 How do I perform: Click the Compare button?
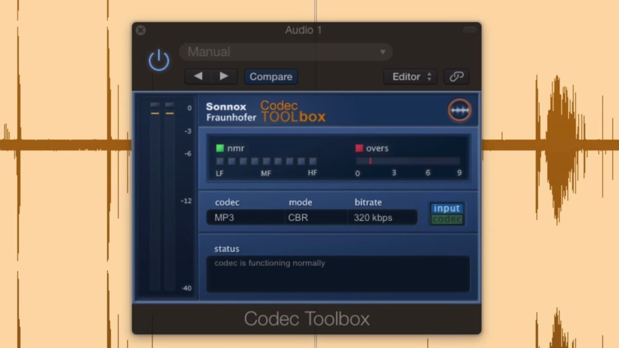[271, 76]
